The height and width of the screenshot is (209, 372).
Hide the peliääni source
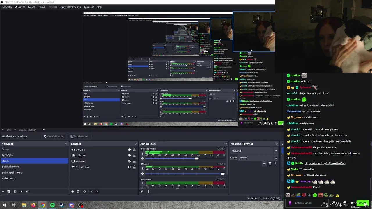(x=129, y=149)
